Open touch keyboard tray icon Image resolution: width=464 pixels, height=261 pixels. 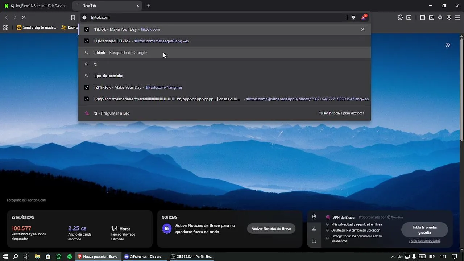tap(422, 257)
